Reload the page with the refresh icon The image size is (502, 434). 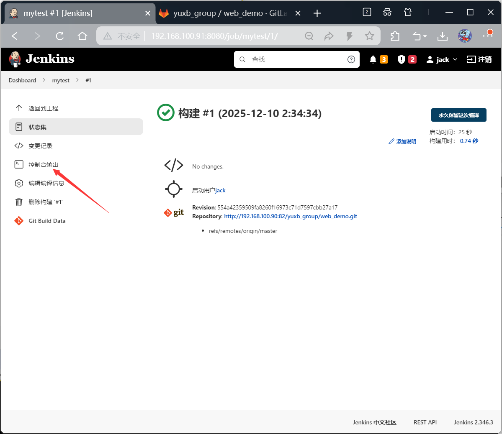pyautogui.click(x=59, y=36)
